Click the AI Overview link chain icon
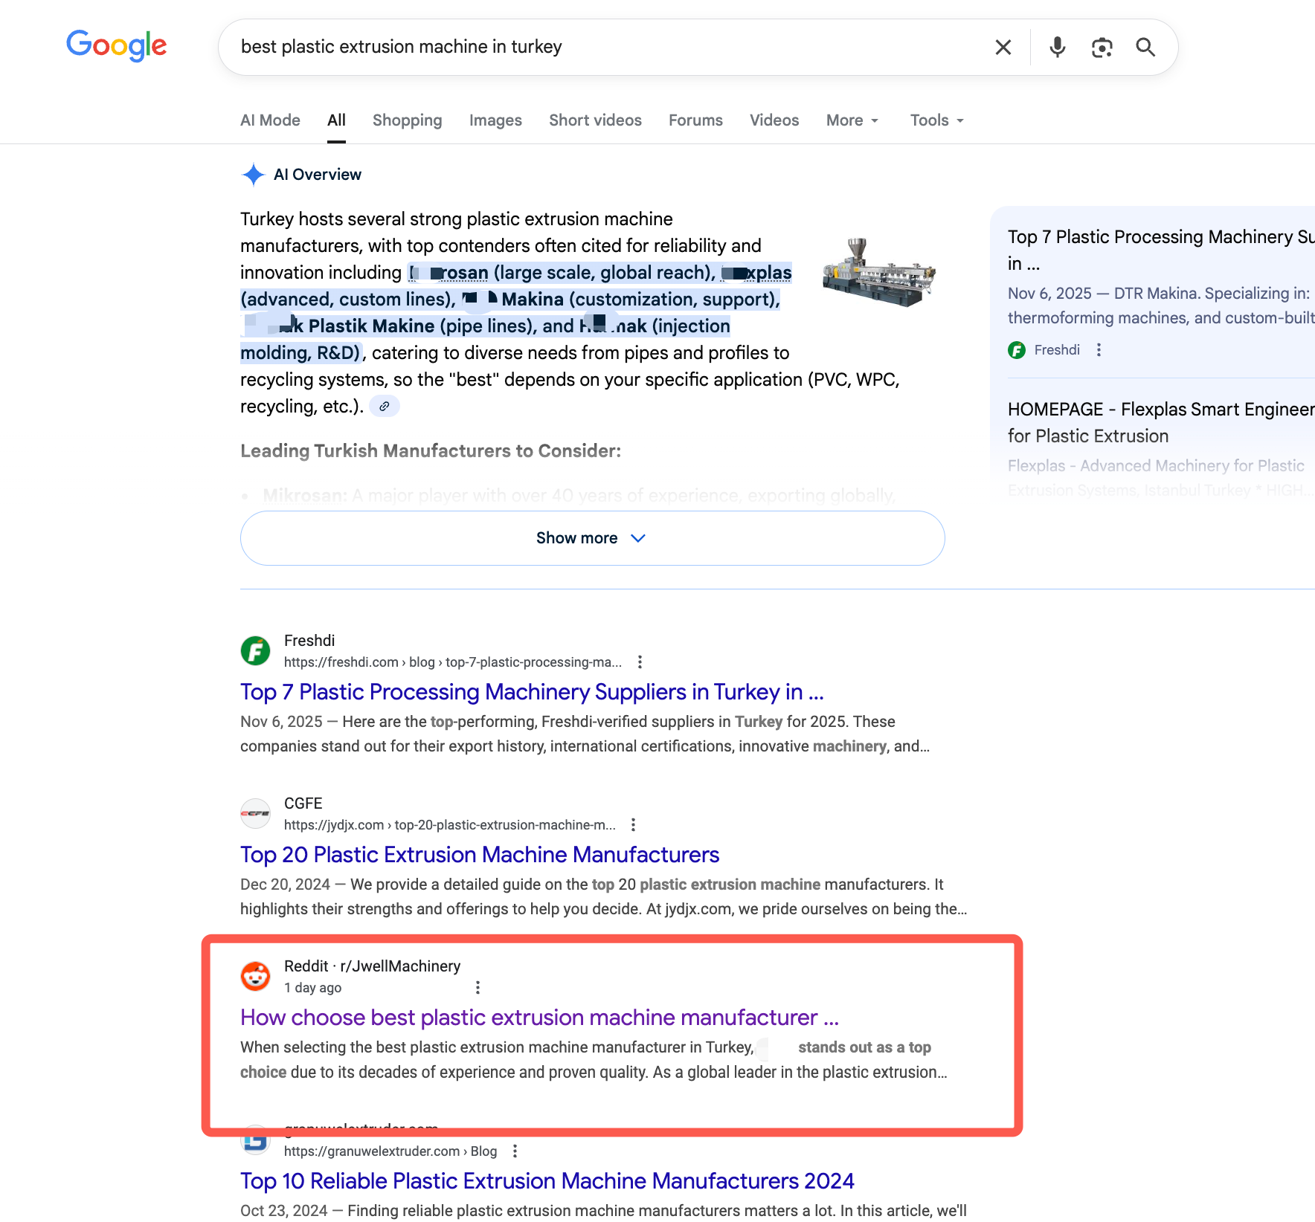The image size is (1315, 1222). [x=385, y=407]
